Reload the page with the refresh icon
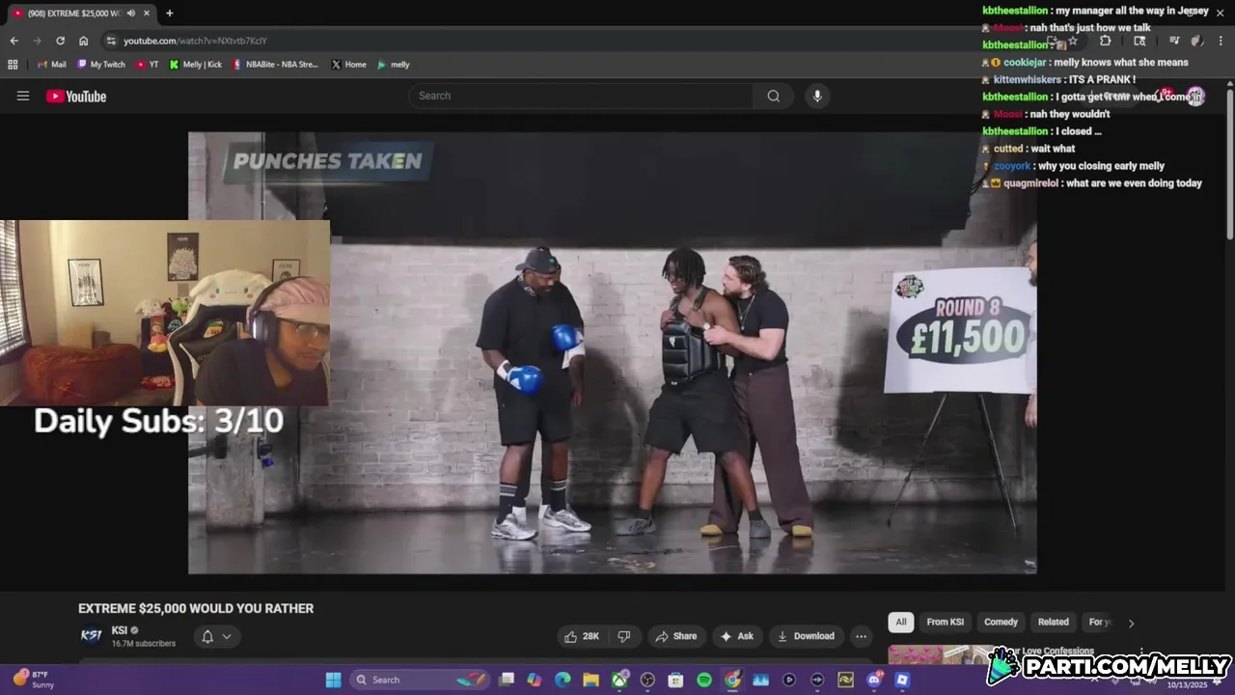The width and height of the screenshot is (1235, 695). pyautogui.click(x=60, y=41)
